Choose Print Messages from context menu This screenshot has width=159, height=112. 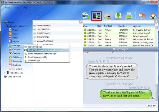47,60
